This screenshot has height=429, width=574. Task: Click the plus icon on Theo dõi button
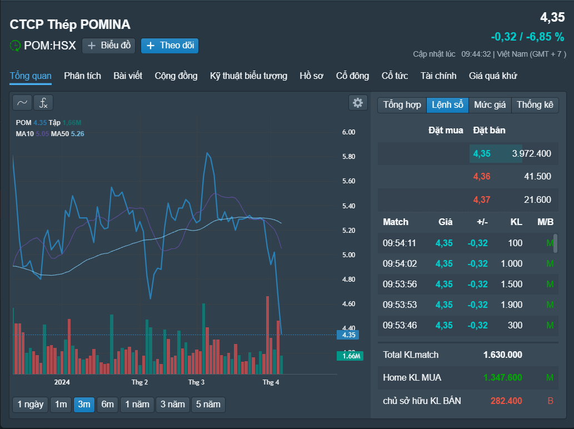point(151,46)
